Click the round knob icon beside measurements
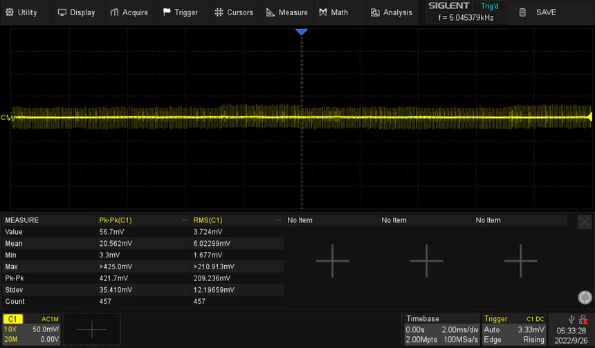This screenshot has width=595, height=348. tap(585, 298)
